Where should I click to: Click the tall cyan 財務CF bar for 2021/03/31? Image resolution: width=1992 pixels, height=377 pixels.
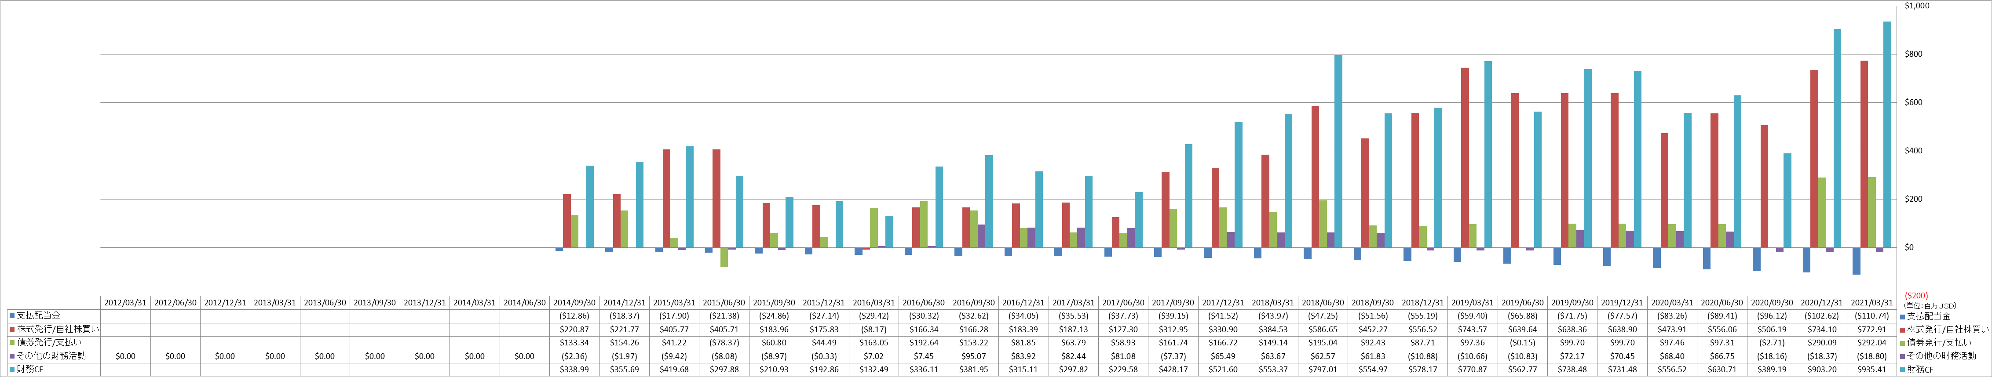coord(1888,134)
